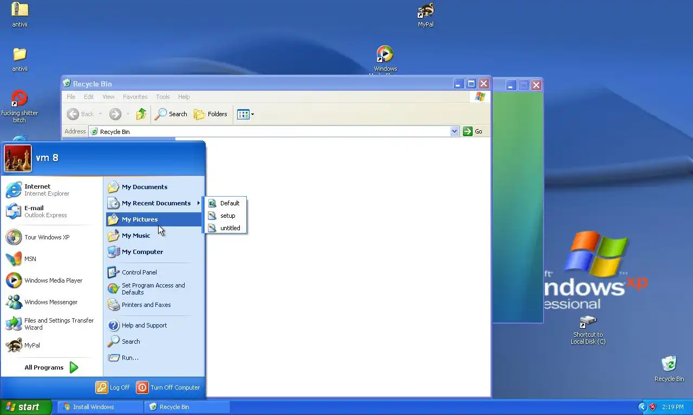Open the Run dialog
The height and width of the screenshot is (415, 693).
[x=154, y=358]
